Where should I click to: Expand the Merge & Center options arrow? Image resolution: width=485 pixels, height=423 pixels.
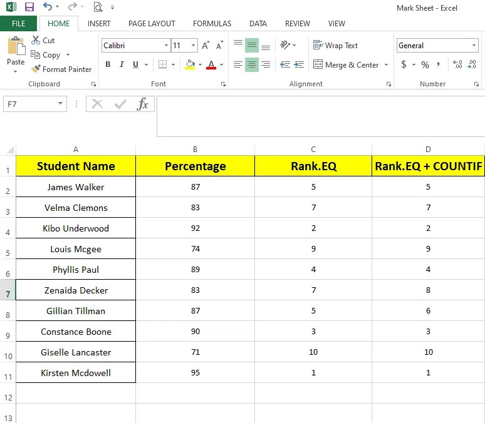click(x=386, y=65)
